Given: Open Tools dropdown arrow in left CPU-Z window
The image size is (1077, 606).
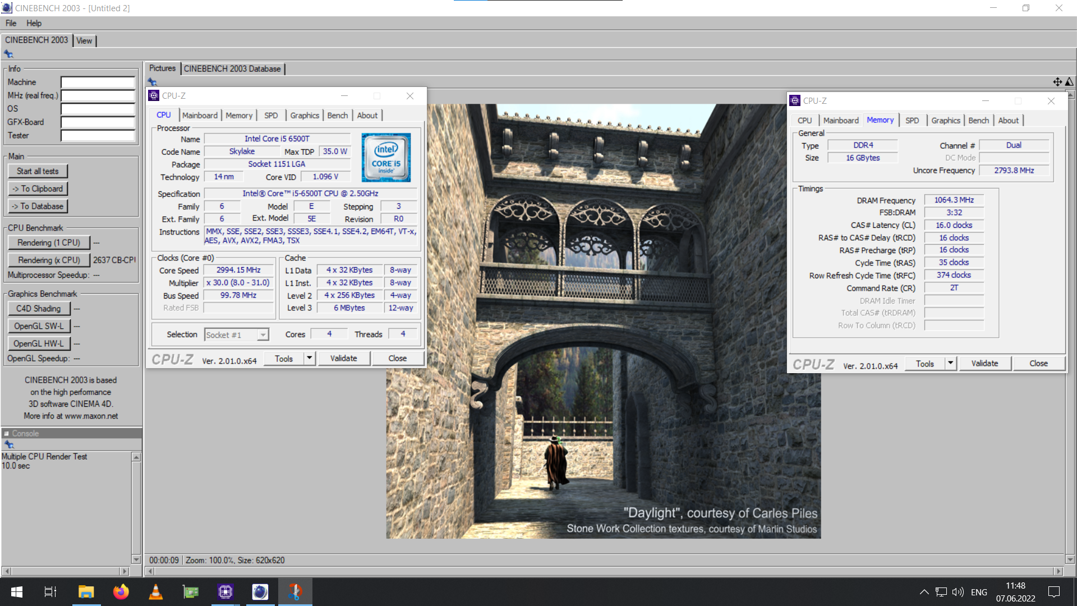Looking at the screenshot, I should pos(309,359).
